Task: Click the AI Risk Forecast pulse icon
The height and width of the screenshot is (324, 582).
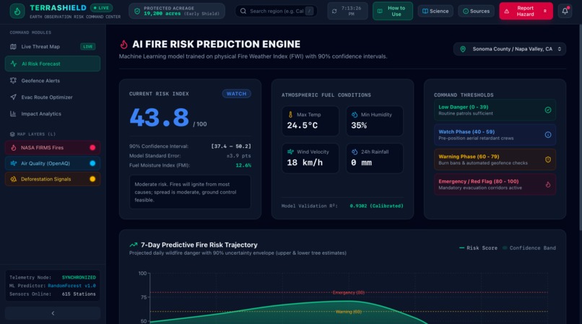Action: tap(14, 64)
